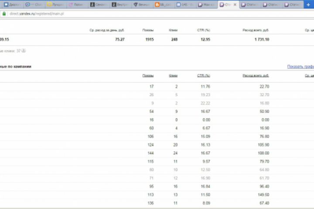Image resolution: width=314 pixels, height=209 pixels.
Task: Select the impressions cell 113
Action: tap(150, 195)
